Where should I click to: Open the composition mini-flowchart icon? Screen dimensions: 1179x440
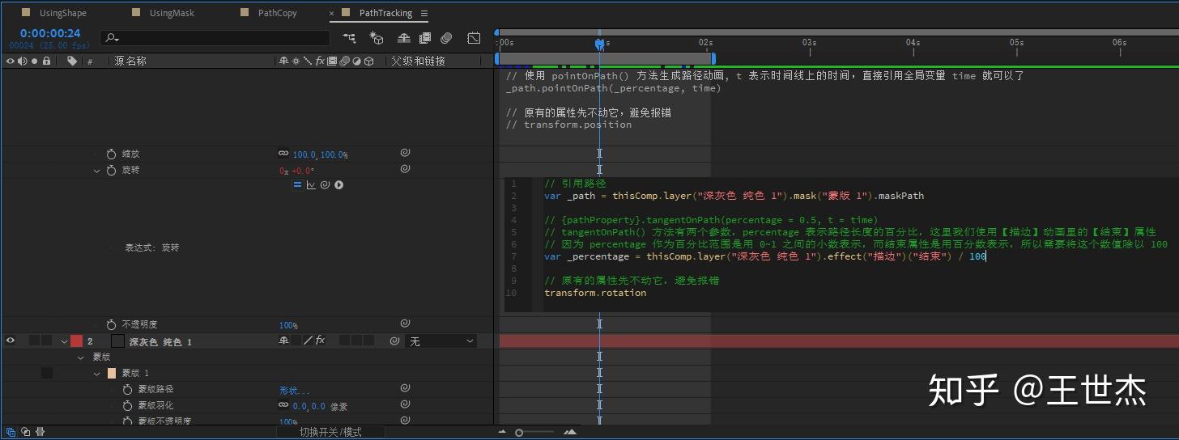pos(349,38)
